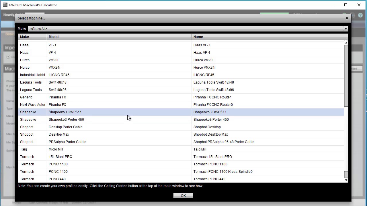
Task: Select the Shopbot Desktop name cell
Action: (x=268, y=127)
